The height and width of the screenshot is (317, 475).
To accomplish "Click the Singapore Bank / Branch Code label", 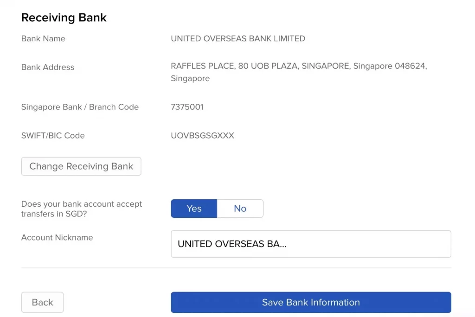I will 80,107.
